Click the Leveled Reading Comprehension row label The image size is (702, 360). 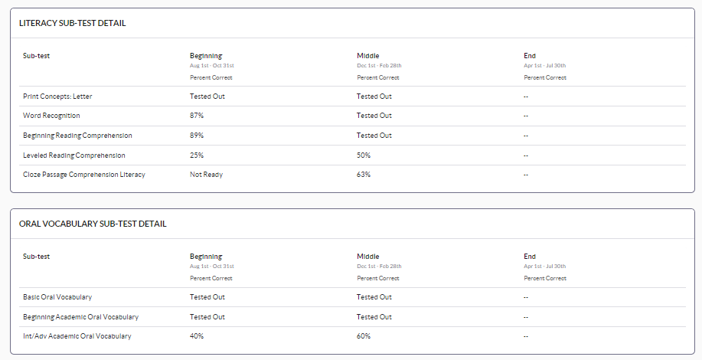click(x=74, y=155)
